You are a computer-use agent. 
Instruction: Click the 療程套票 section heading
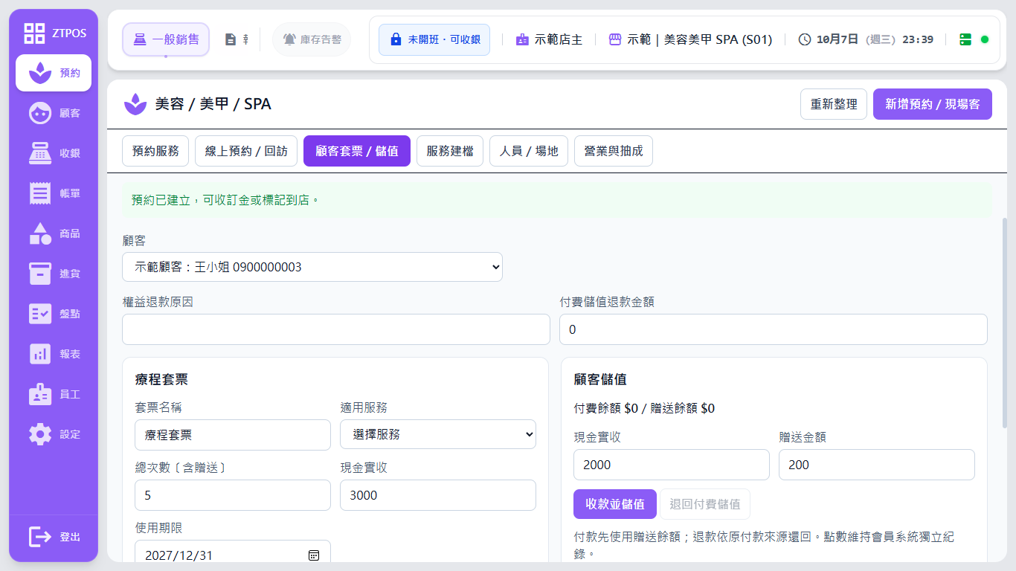(x=161, y=379)
